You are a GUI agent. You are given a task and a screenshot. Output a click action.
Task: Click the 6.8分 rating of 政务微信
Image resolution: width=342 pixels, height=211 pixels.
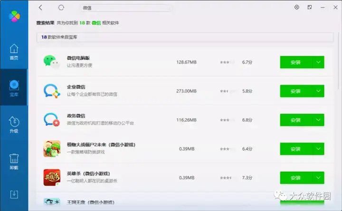247,120
